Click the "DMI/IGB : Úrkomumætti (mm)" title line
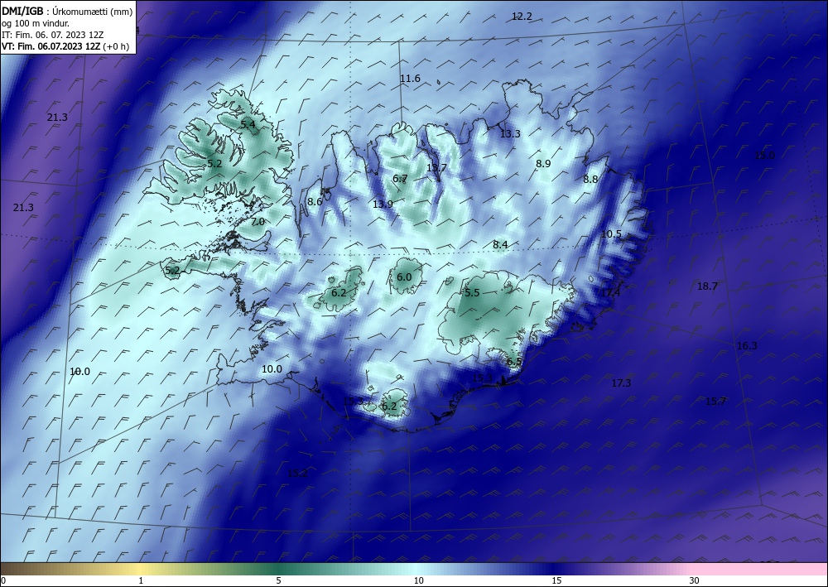The width and height of the screenshot is (828, 587). [67, 12]
